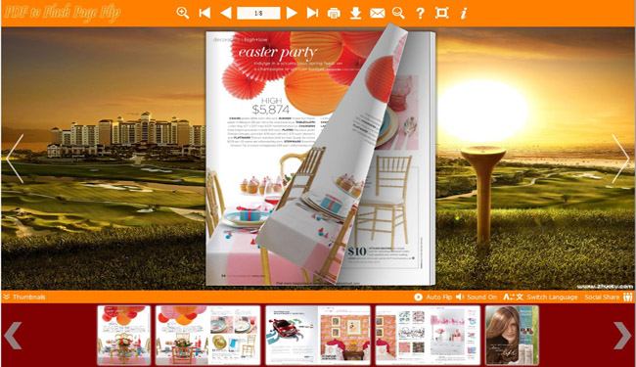The width and height of the screenshot is (636, 367).
Task: Collapse the Thumbnails panel
Action: (24, 297)
